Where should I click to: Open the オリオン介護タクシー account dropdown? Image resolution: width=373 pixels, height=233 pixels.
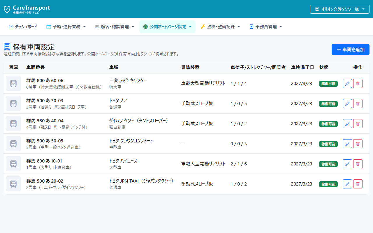tap(340, 9)
